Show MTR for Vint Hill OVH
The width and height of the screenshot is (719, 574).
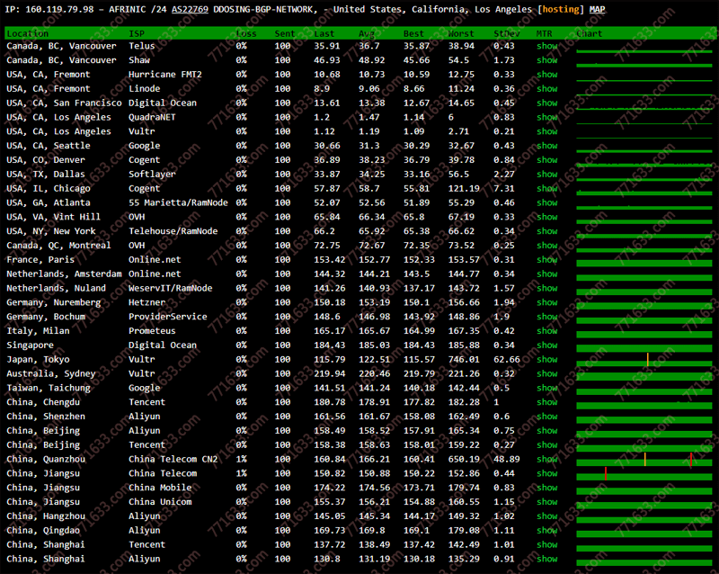(547, 217)
